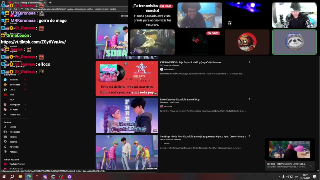Click the miniplayer red progress bar

[268, 161]
